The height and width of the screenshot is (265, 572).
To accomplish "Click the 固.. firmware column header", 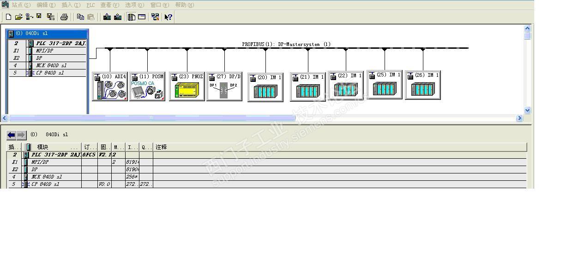I will tap(105, 147).
